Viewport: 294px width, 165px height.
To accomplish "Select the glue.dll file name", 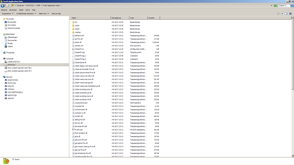I will pyautogui.click(x=78, y=137).
